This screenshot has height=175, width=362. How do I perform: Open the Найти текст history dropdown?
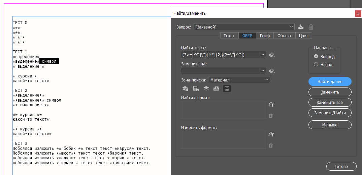pyautogui.click(x=263, y=55)
